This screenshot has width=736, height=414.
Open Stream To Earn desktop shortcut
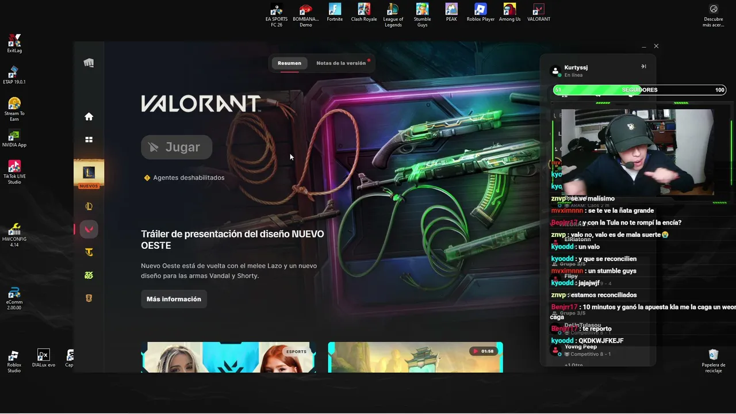(14, 109)
